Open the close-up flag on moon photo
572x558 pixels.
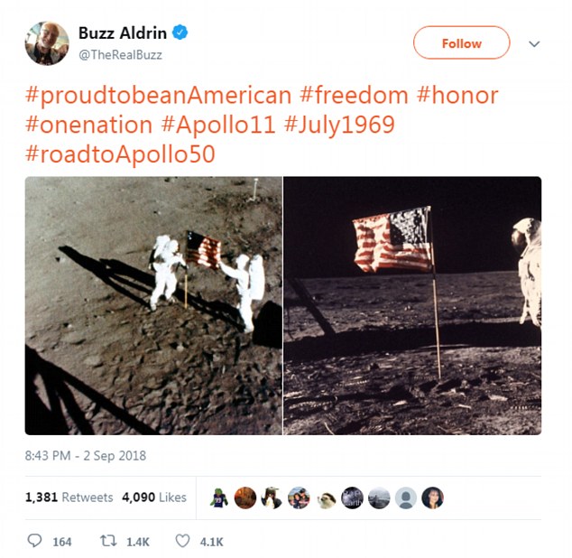click(412, 306)
